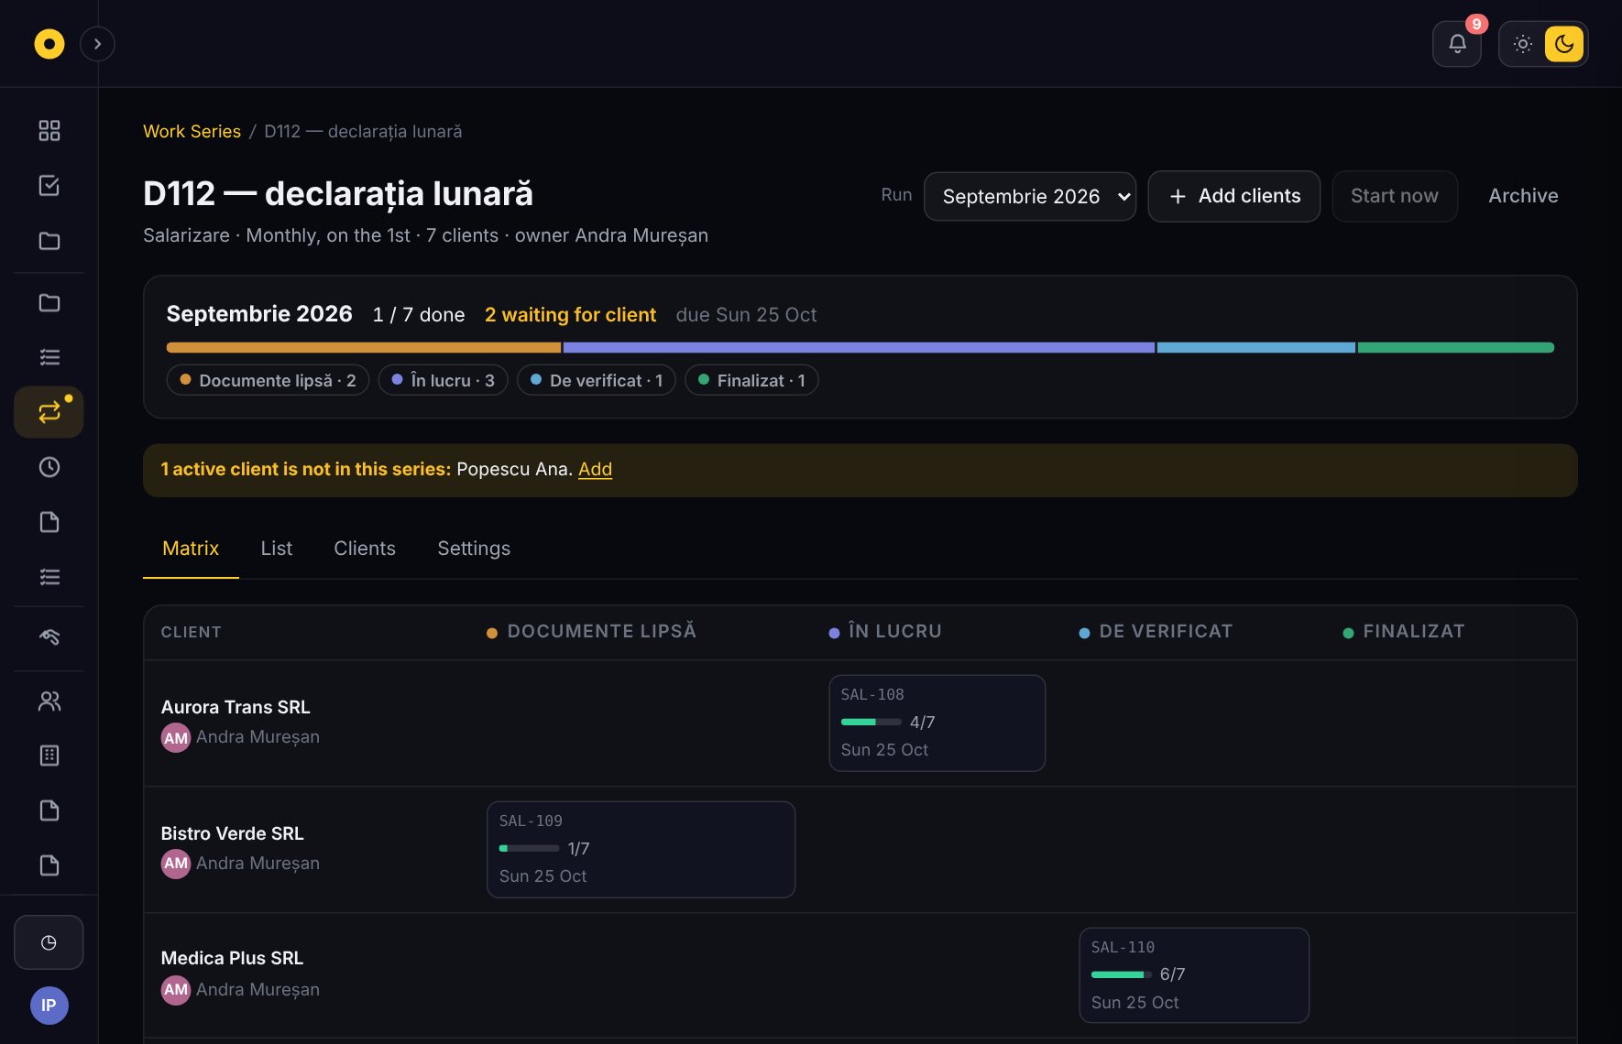This screenshot has height=1044, width=1622.
Task: Open task card SAL-109
Action: (641, 850)
